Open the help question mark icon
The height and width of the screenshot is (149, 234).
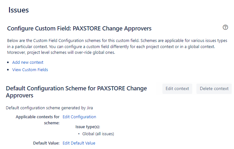click(225, 27)
